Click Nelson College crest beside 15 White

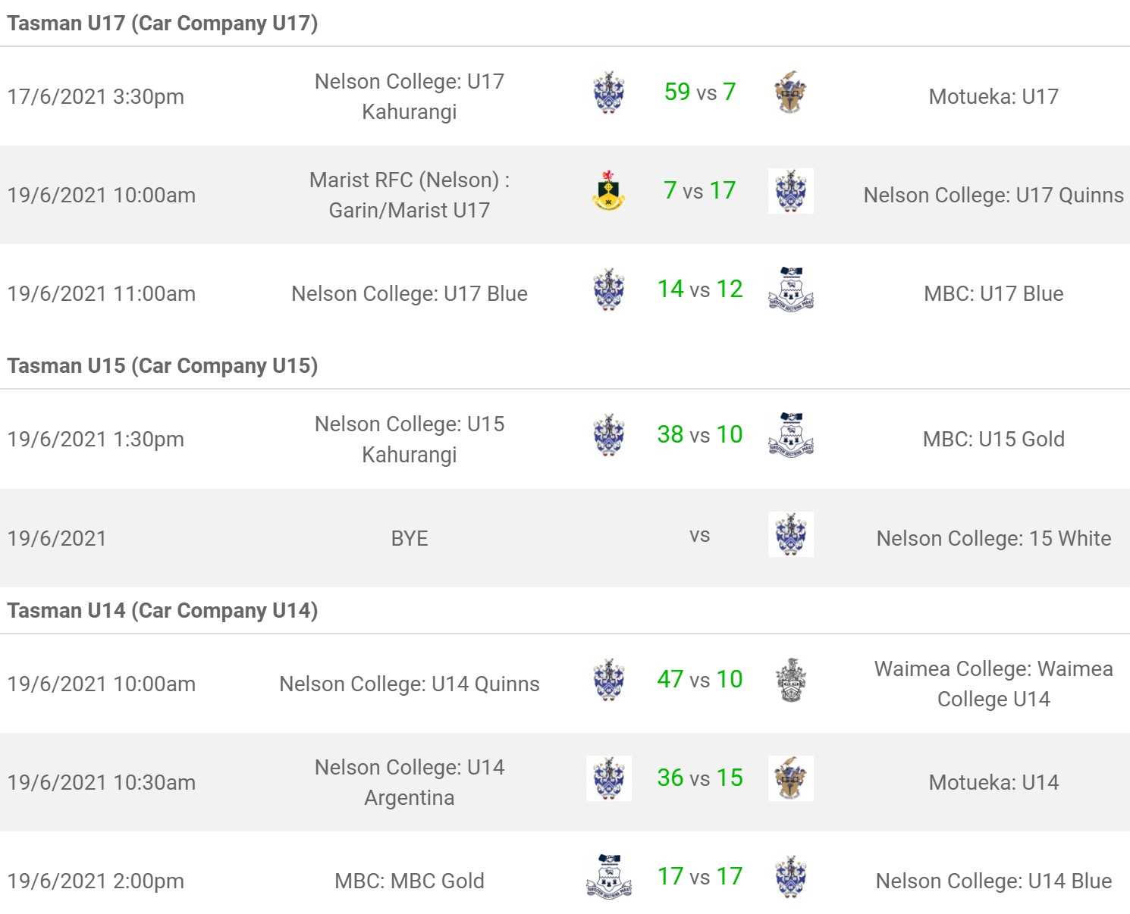(x=790, y=534)
